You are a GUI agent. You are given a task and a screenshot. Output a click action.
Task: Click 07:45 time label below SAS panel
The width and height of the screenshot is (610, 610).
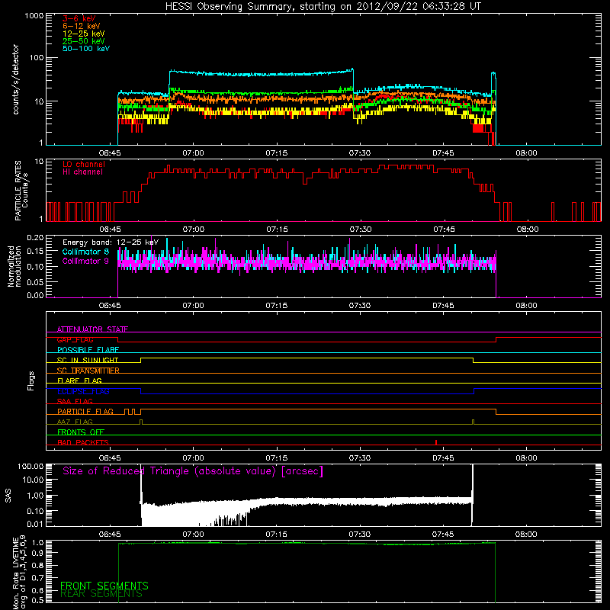click(443, 535)
